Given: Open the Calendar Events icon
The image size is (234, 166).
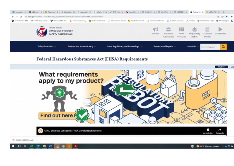Looking at the screenshot, I should click(207, 29).
